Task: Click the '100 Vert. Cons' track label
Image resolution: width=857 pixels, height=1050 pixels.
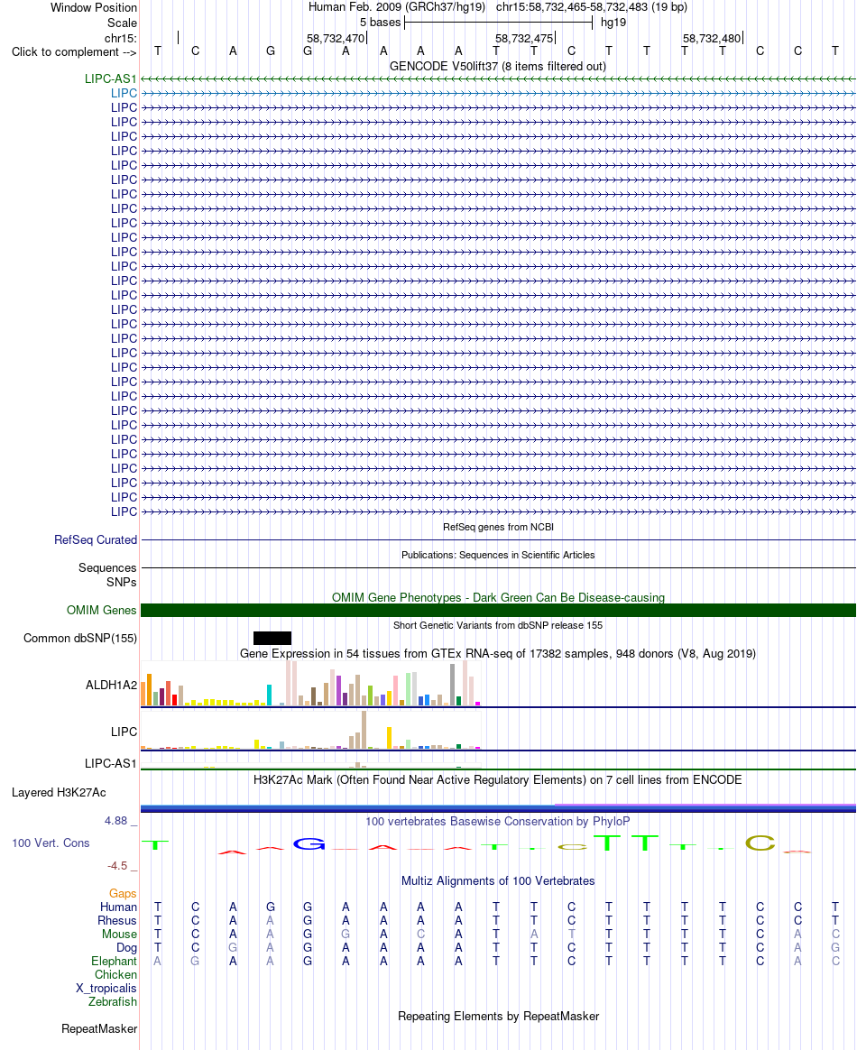Action: pos(51,843)
